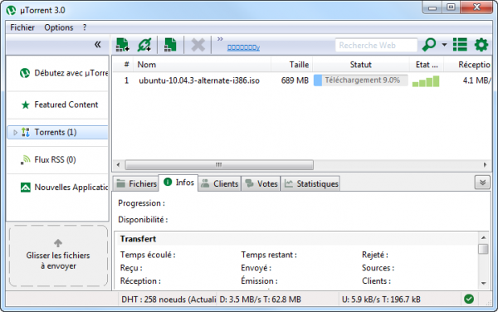Screen dimensions: 498x312
Task: Sort torrents by Statut column
Action: (361, 65)
